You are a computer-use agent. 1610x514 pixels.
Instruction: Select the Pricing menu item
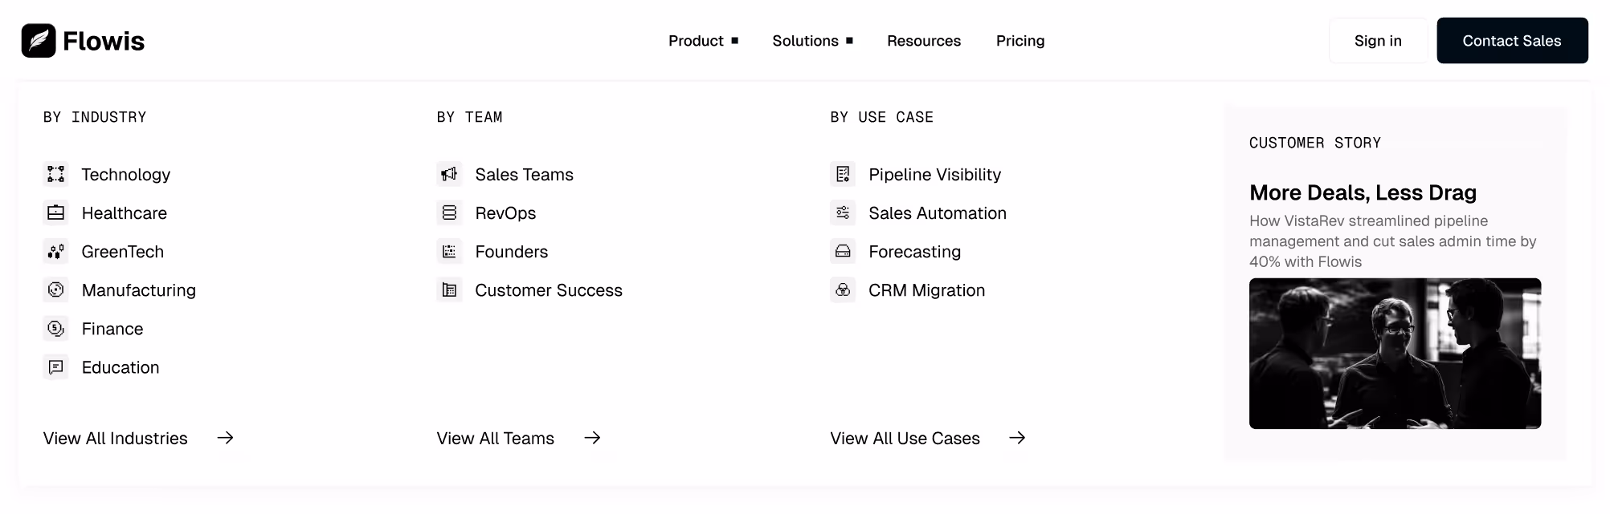pos(1020,40)
